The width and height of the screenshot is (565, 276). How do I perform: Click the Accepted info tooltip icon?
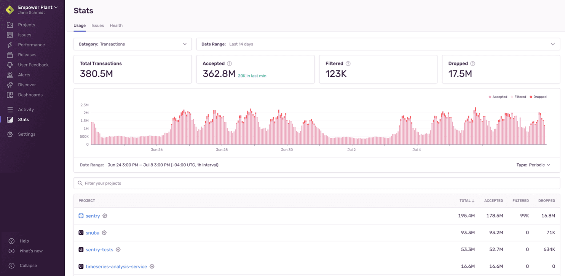(229, 63)
